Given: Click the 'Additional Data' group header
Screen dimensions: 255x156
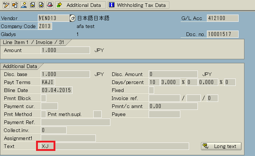Looking at the screenshot, I should point(20,67).
